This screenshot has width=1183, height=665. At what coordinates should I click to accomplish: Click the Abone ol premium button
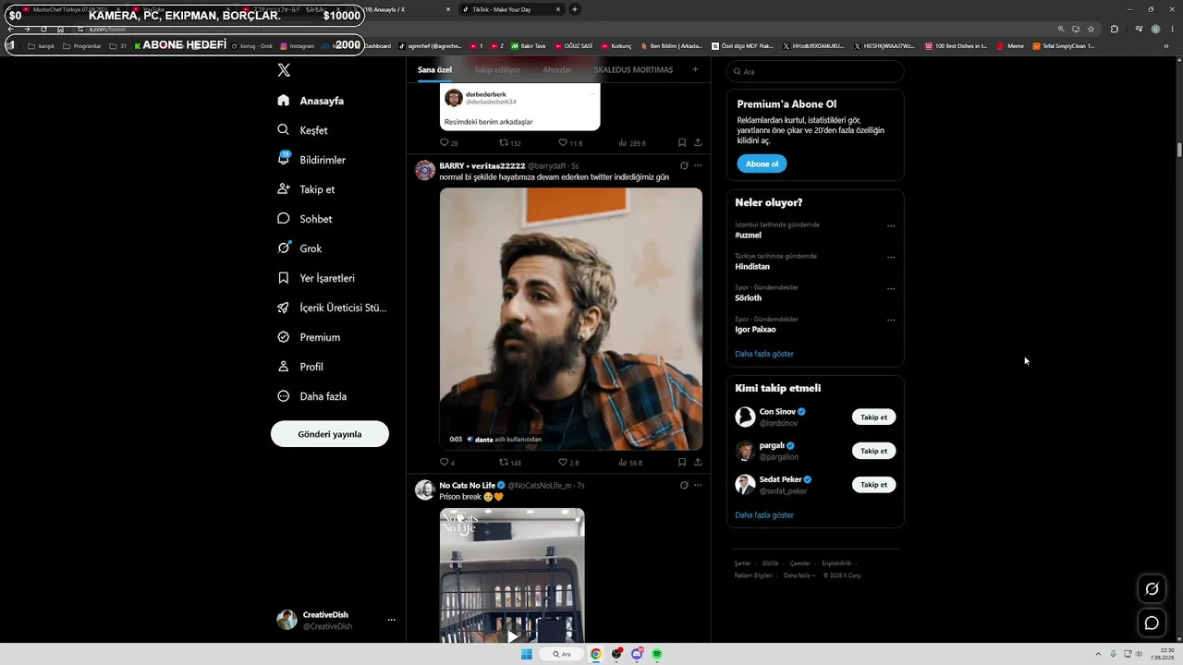coord(762,163)
